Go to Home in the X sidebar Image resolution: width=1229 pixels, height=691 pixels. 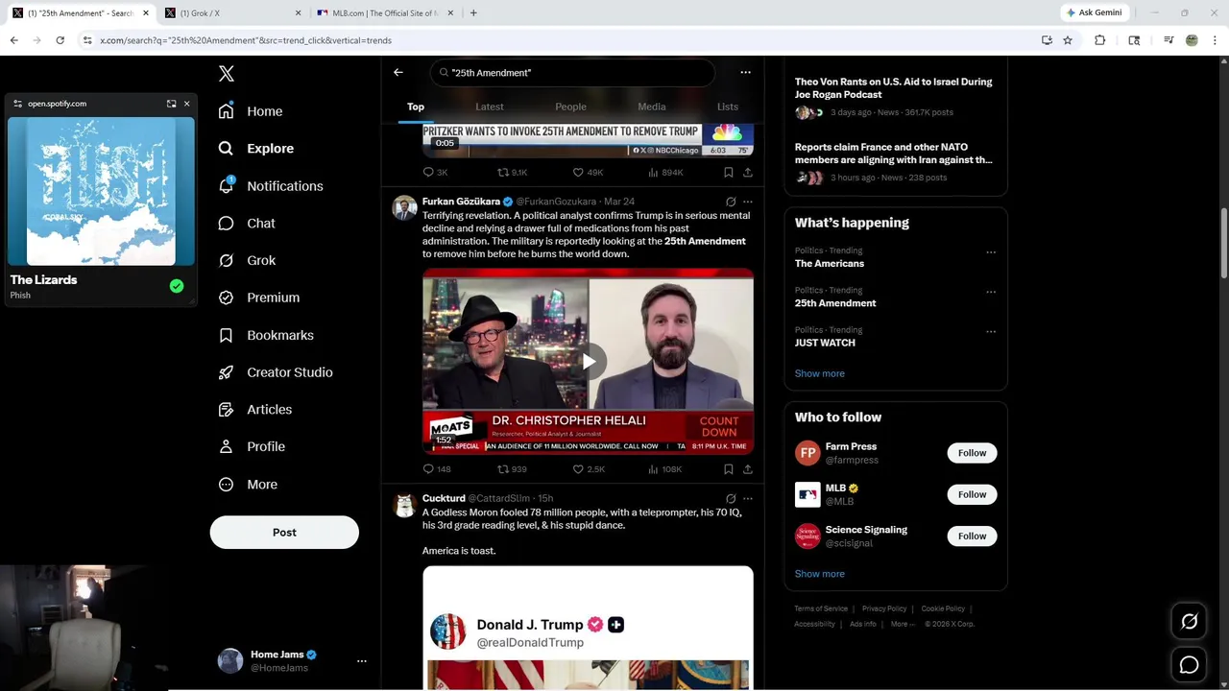coord(251,111)
